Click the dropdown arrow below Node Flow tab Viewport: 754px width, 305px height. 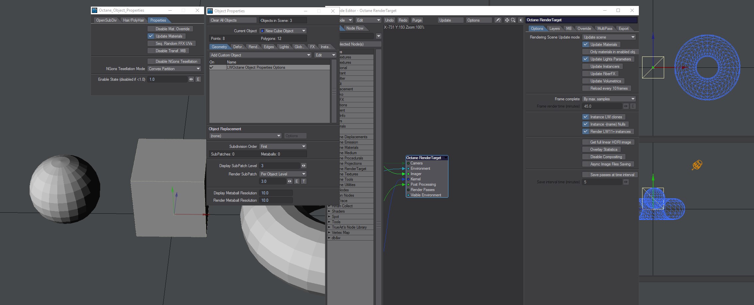pyautogui.click(x=378, y=36)
